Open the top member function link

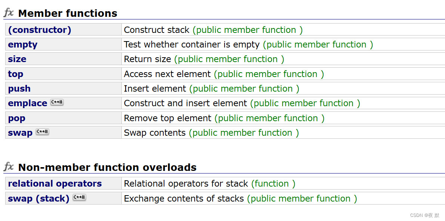(16, 74)
